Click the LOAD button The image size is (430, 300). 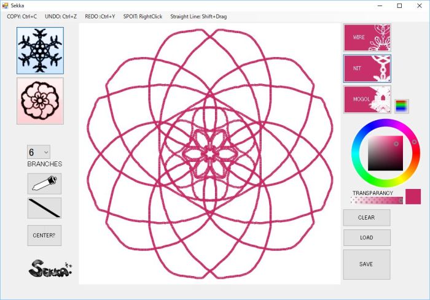[366, 237]
